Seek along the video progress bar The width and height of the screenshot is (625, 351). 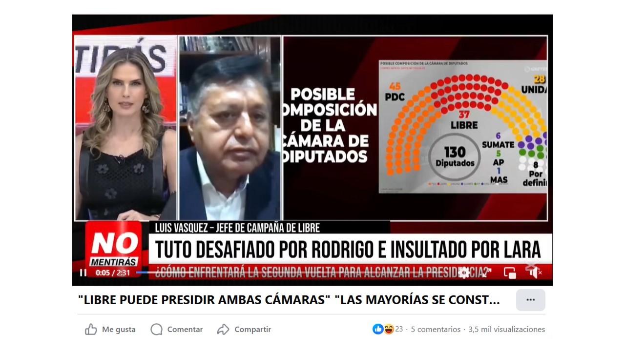(x=298, y=273)
